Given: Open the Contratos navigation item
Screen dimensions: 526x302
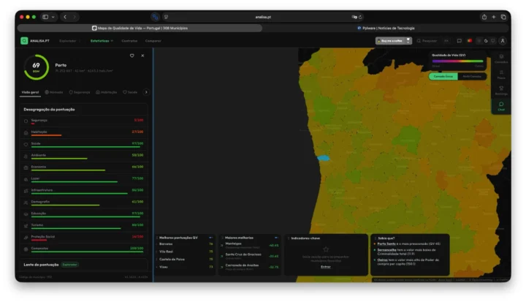Looking at the screenshot, I should pos(129,41).
